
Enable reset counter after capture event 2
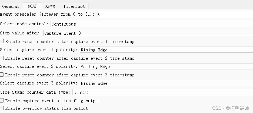click(x=2, y=58)
